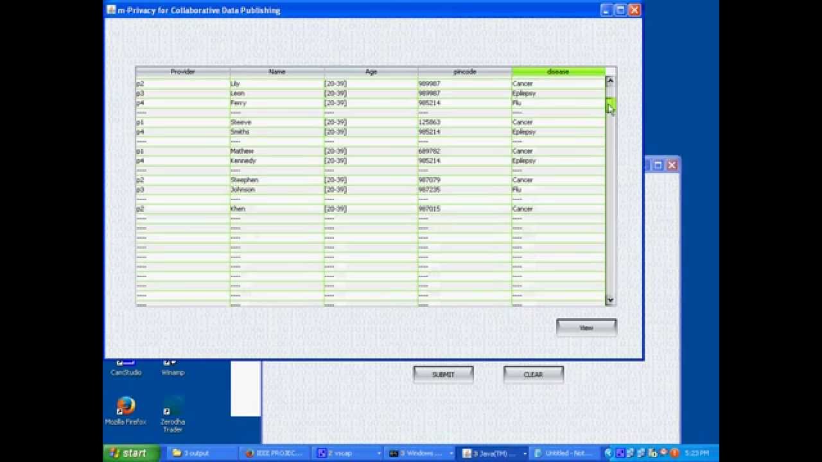
Task: Click the green table scrollbar thumb
Action: click(610, 105)
